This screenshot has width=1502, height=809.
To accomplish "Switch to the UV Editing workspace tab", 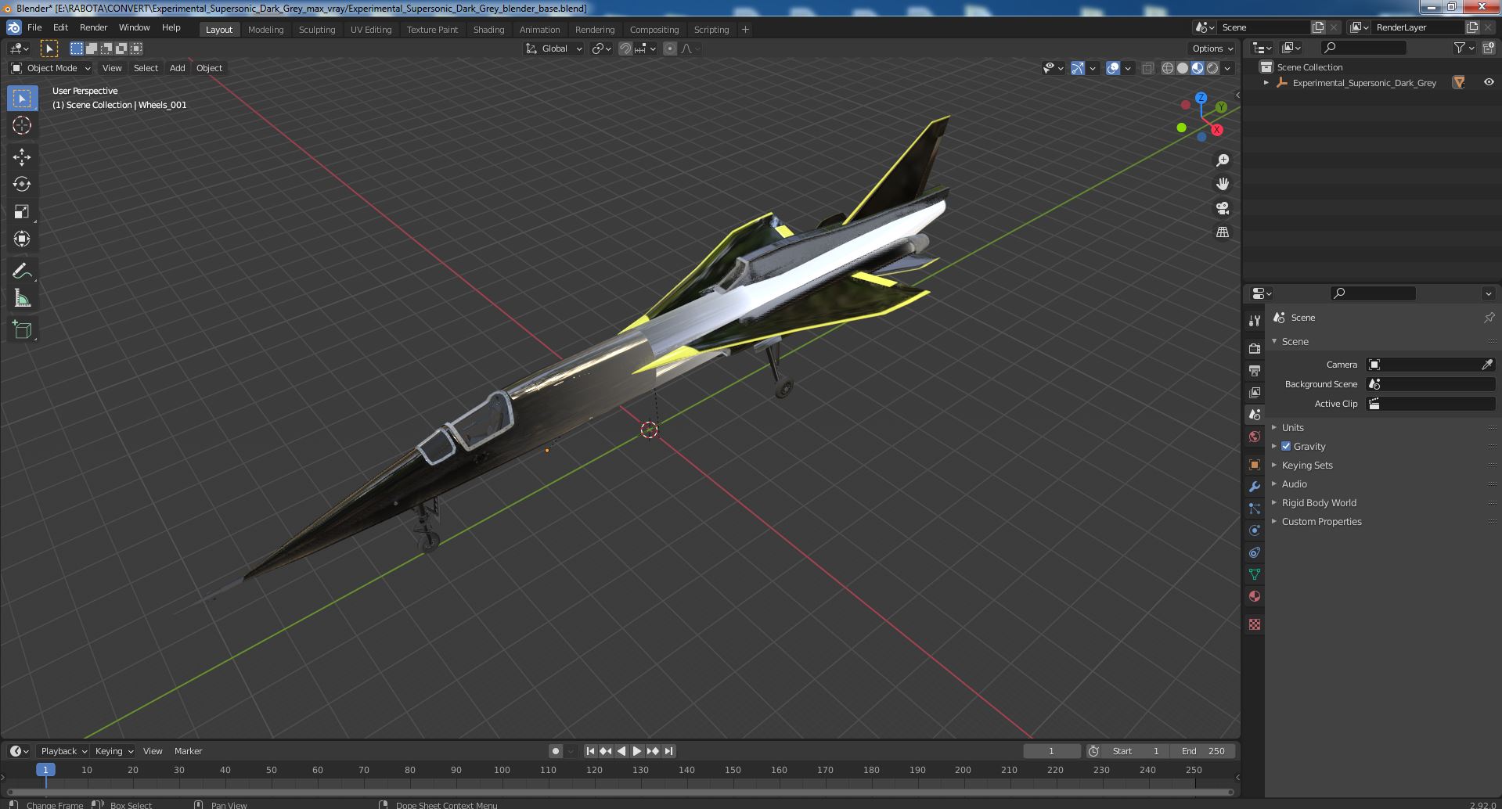I will [370, 30].
